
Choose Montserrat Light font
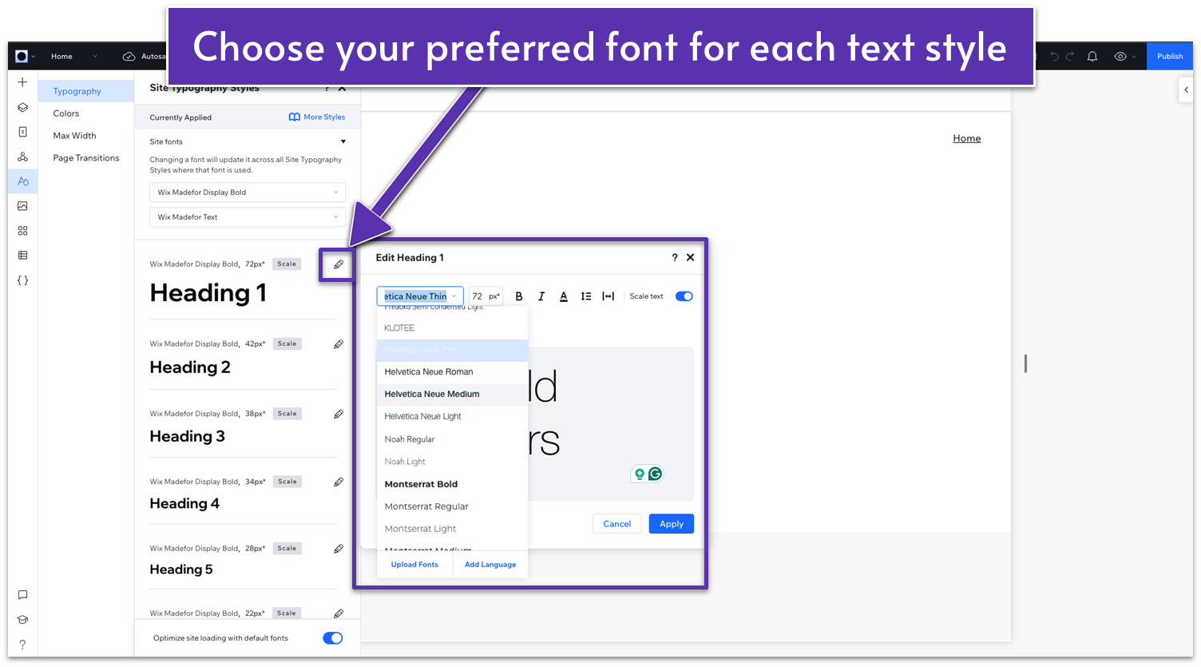coord(453,529)
